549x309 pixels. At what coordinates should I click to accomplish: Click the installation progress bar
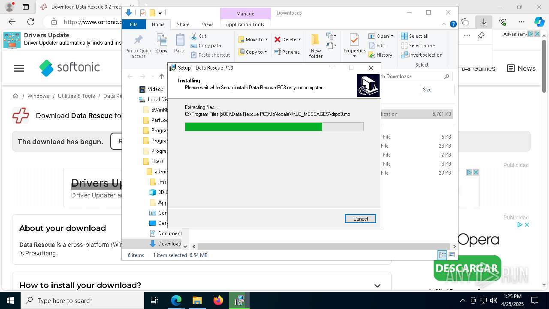[274, 127]
